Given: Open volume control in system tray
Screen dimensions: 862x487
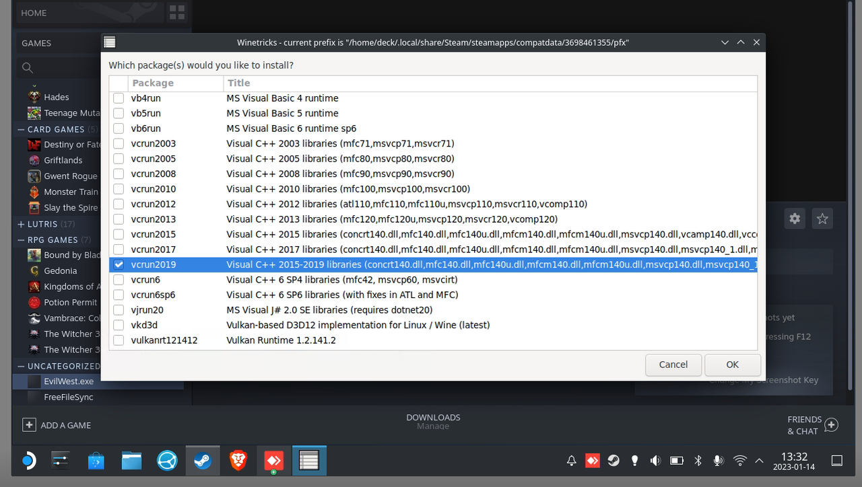Looking at the screenshot, I should 655,461.
